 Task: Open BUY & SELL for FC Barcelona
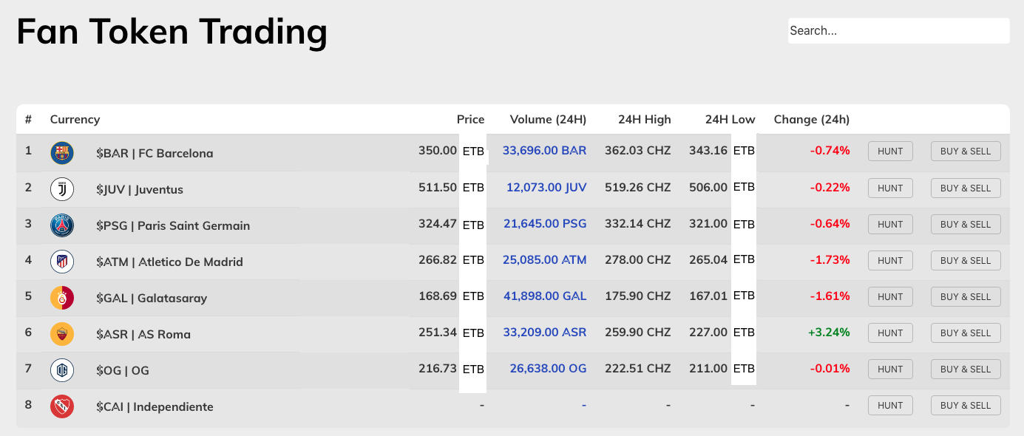click(966, 151)
